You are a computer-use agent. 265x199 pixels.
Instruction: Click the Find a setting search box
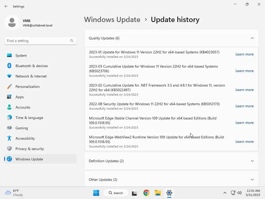[x=40, y=41]
